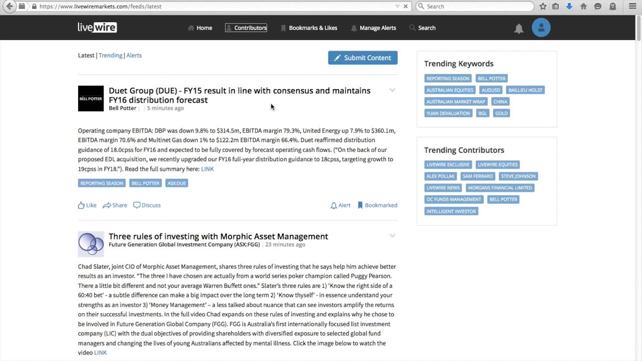
Task: Like the Duet Group post
Action: tap(87, 205)
